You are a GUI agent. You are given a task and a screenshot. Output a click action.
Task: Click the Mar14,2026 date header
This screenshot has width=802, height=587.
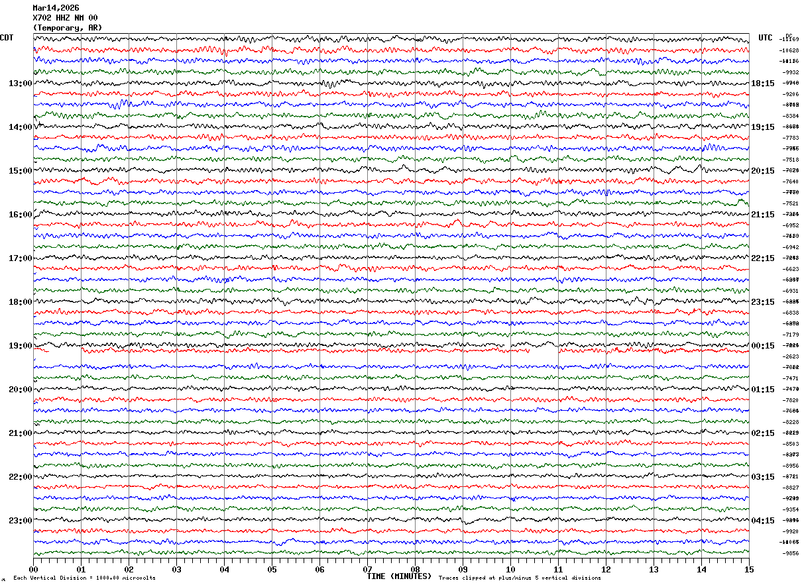coord(56,8)
